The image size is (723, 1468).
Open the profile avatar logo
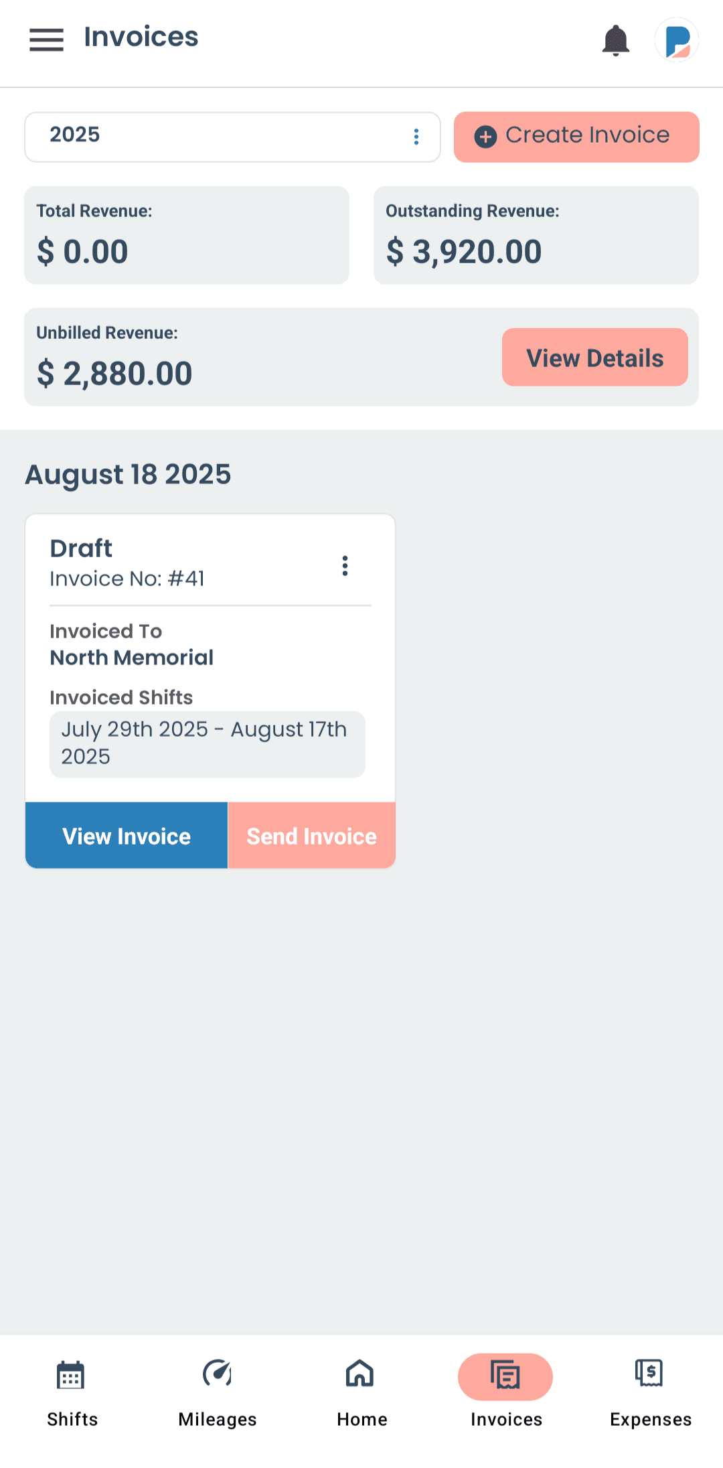click(677, 40)
